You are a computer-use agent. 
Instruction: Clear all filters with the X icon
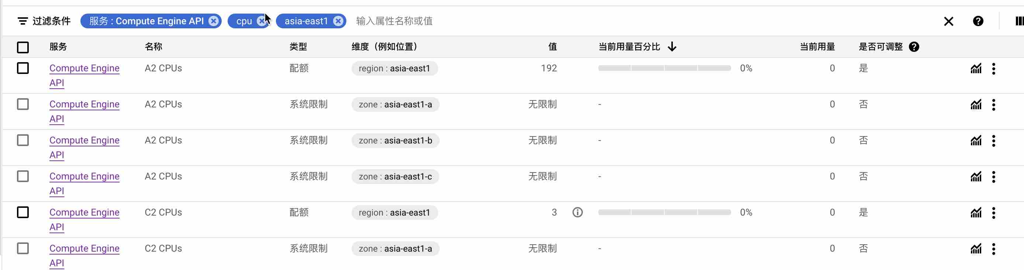pyautogui.click(x=948, y=21)
